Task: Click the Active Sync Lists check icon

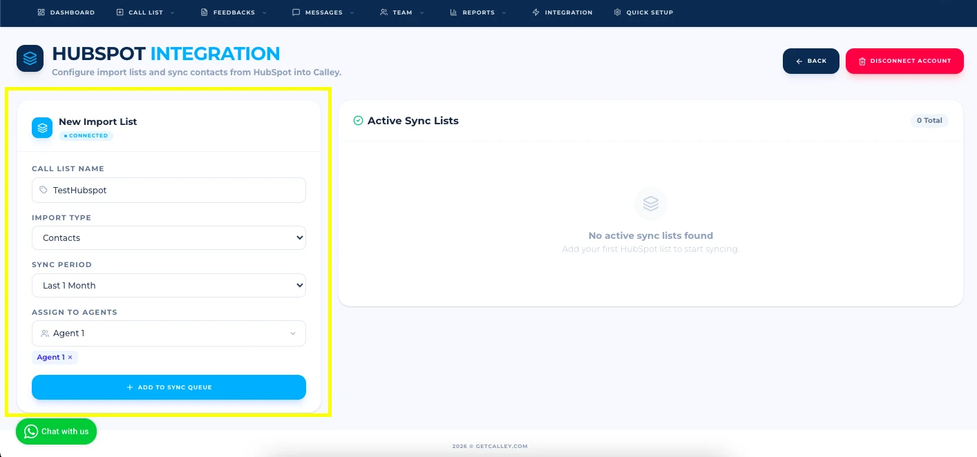Action: pyautogui.click(x=358, y=121)
